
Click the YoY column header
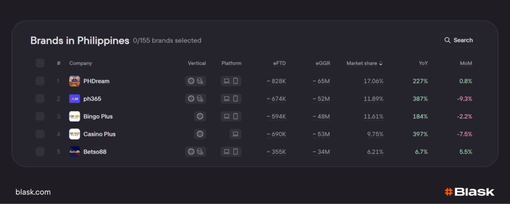(x=423, y=64)
